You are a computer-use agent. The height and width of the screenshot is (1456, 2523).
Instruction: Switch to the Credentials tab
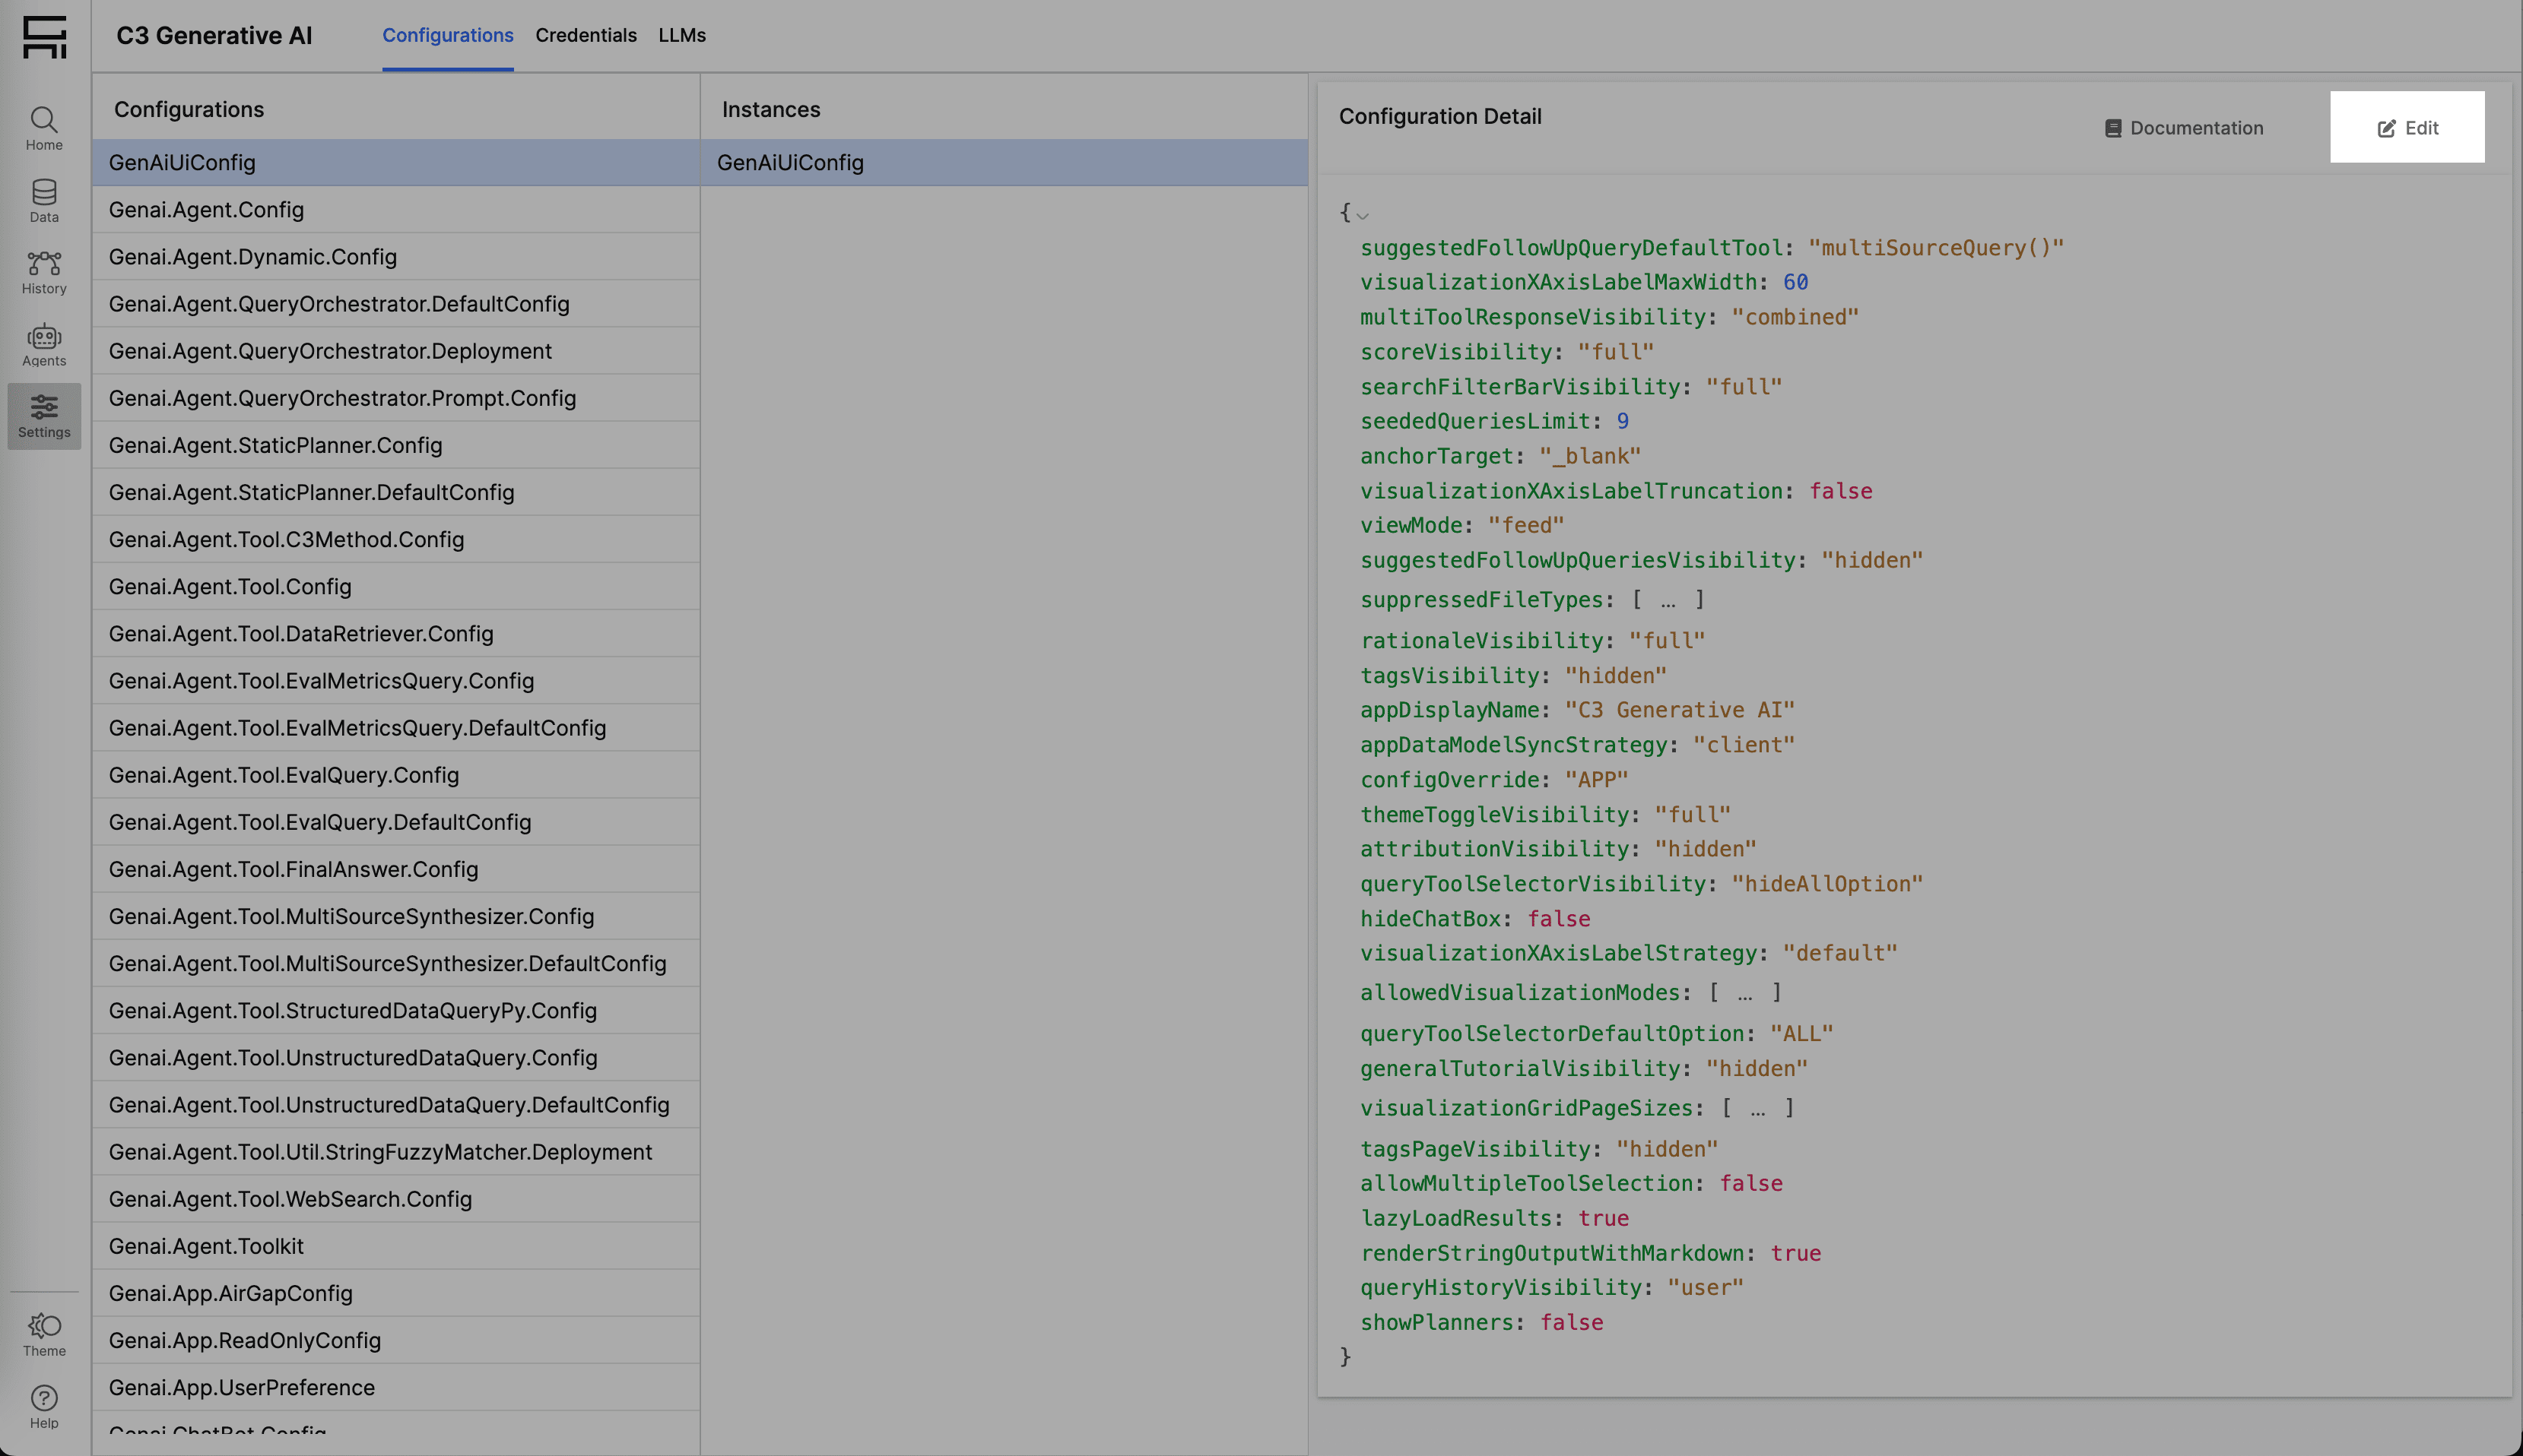tap(586, 35)
